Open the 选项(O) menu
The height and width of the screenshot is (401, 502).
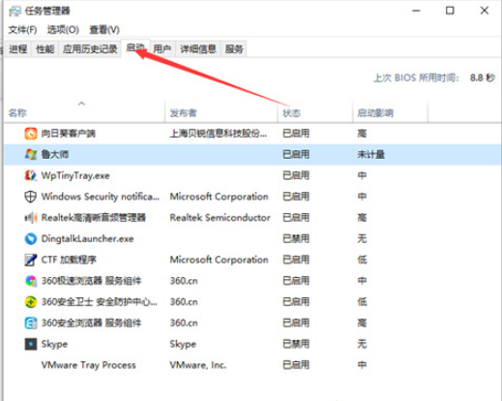tap(63, 30)
